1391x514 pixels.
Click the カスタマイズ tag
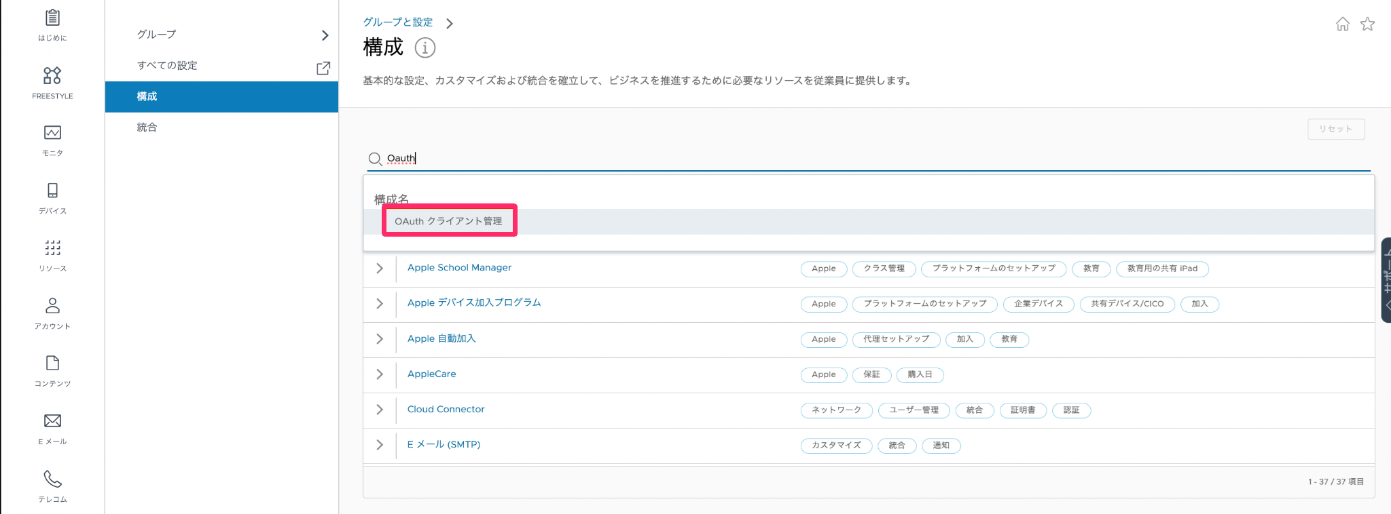coord(837,446)
